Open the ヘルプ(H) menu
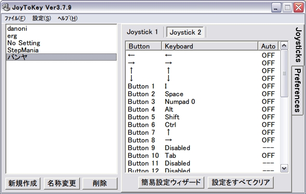This screenshot has width=306, height=194. tap(67, 18)
